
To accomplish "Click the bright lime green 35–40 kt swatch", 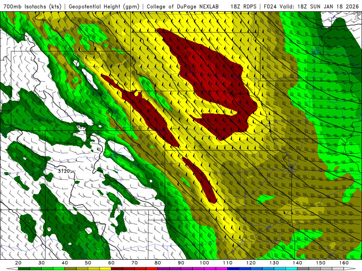I will click(59, 269).
